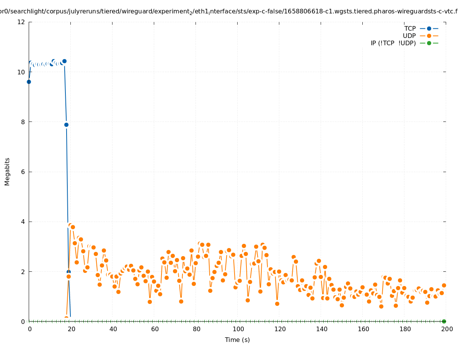Viewport: 458px width, 345px height.
Task: Click the green IP legend marker
Action: pyautogui.click(x=429, y=43)
